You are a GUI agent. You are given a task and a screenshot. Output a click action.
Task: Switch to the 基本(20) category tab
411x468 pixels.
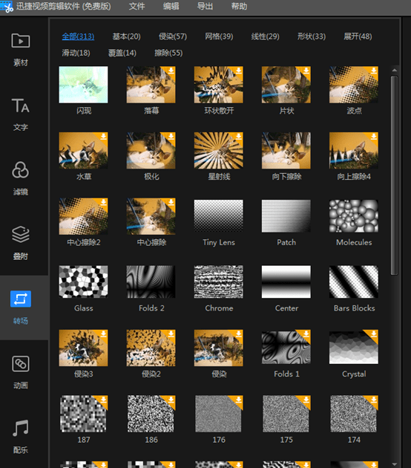[x=126, y=36]
